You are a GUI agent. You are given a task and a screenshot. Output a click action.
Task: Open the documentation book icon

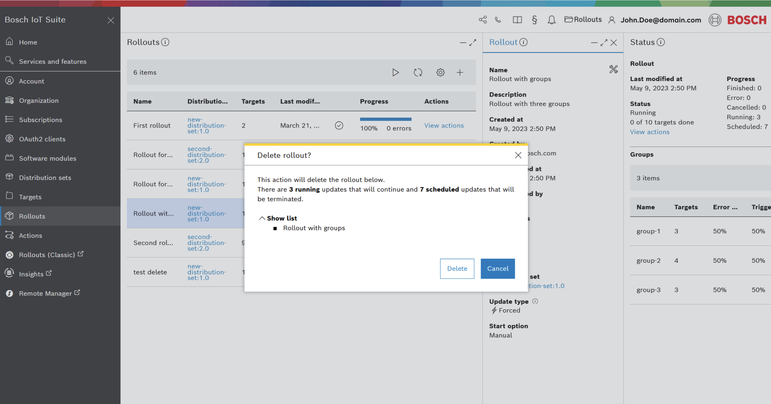[x=517, y=20]
